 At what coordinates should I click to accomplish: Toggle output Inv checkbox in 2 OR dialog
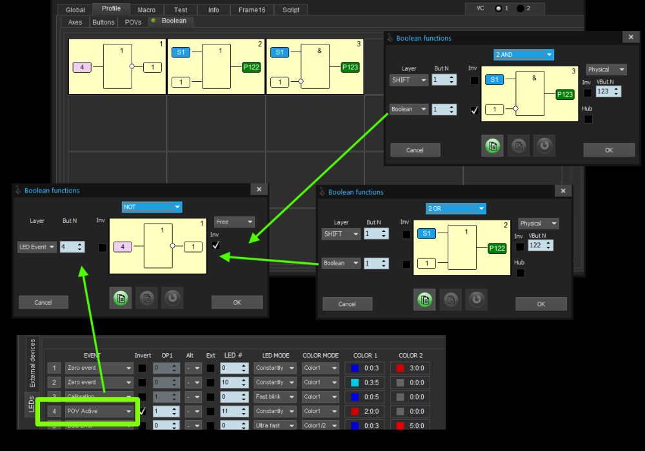point(520,247)
